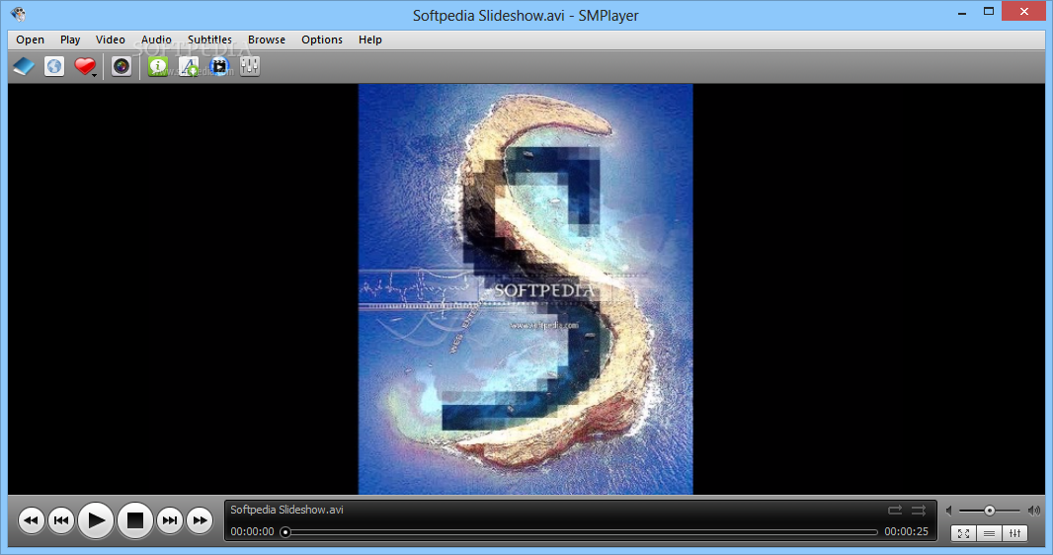Click the SMPlayer application icon in title bar
1053x555 pixels.
(x=19, y=14)
